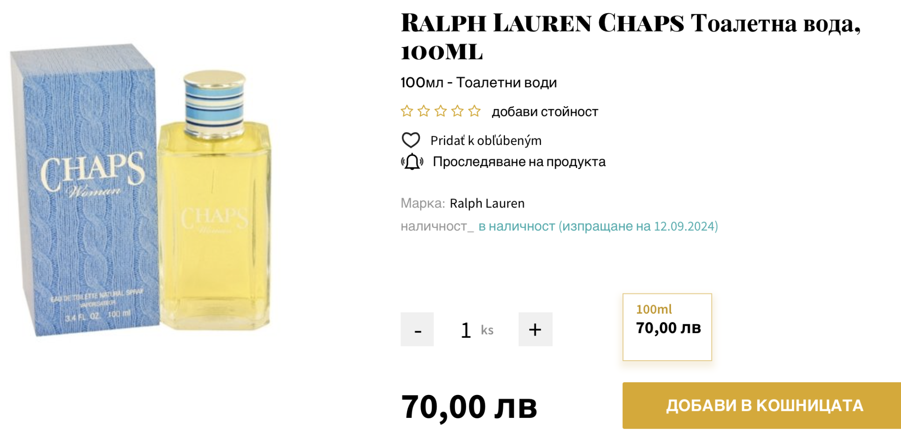Rate the product one star
The height and width of the screenshot is (431, 901).
(x=407, y=111)
